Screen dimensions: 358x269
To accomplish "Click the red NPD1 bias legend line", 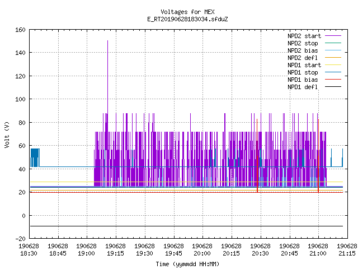I will tap(333, 80).
